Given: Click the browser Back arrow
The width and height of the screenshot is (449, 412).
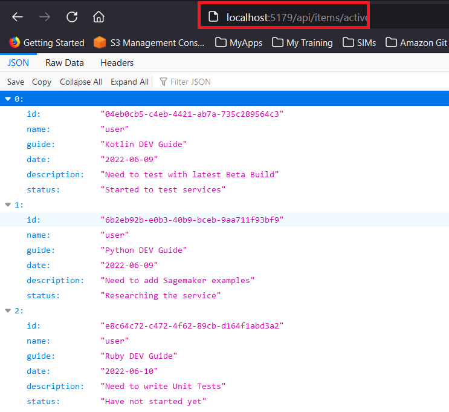Looking at the screenshot, I should [x=17, y=17].
